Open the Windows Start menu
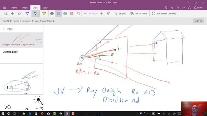Image resolution: width=207 pixels, height=116 pixels. (3, 113)
